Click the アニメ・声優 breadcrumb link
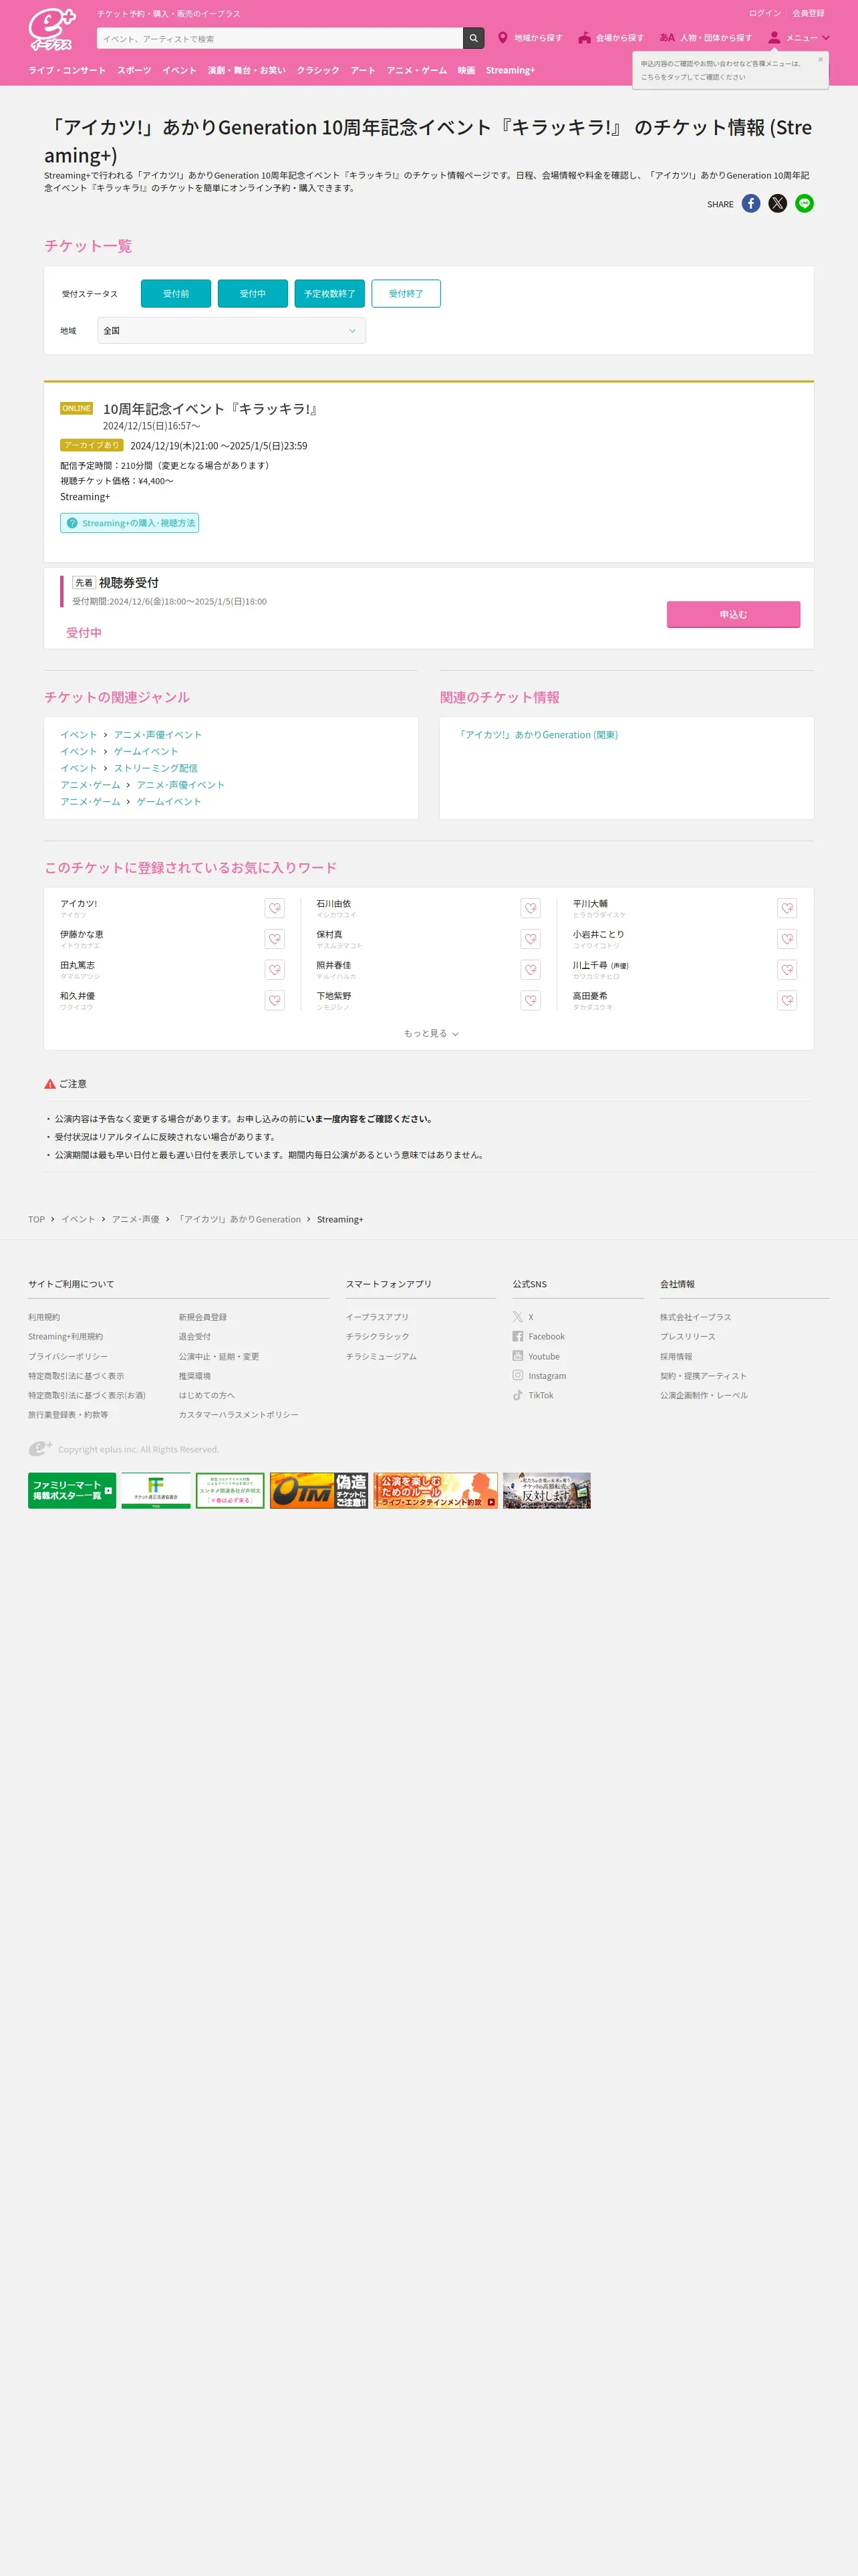 click(136, 1220)
